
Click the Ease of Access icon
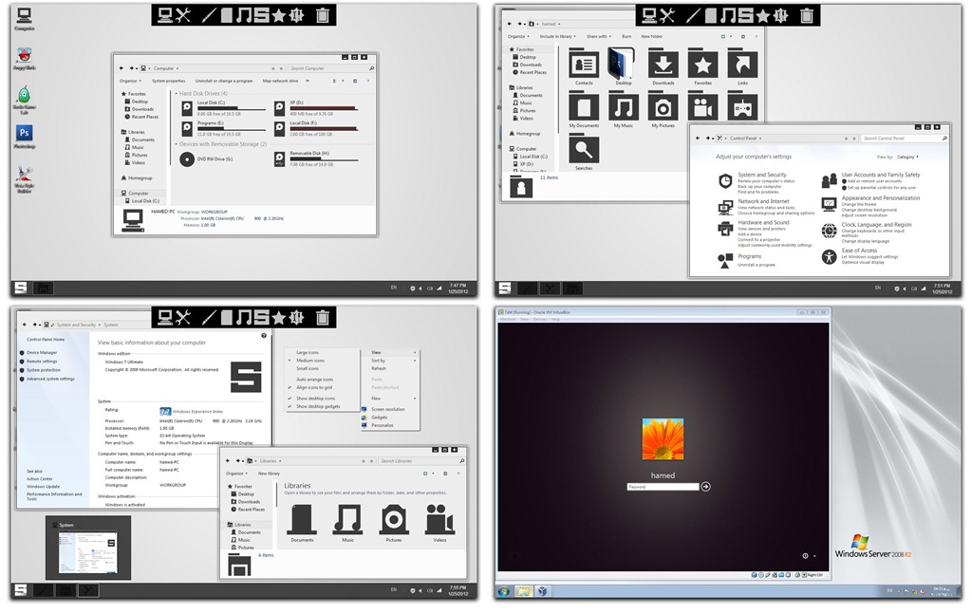coord(829,256)
